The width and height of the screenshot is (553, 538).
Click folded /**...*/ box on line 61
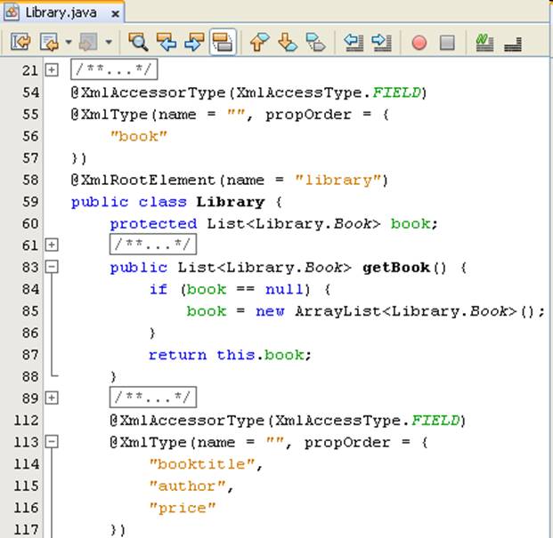(x=153, y=245)
